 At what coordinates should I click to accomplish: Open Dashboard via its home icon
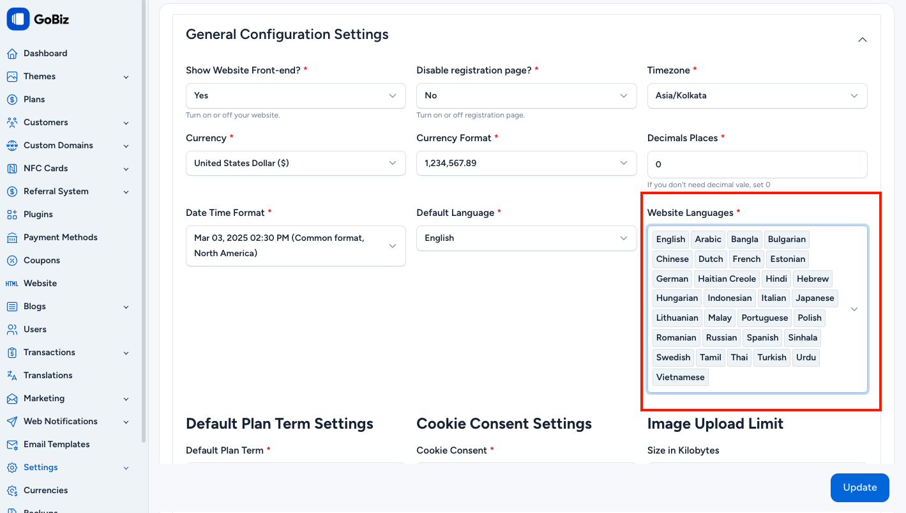tap(12, 54)
